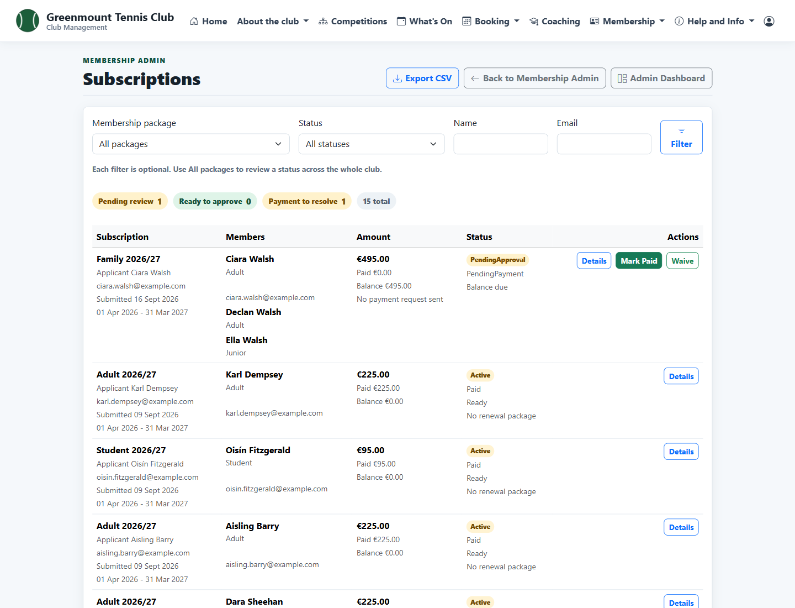Go back to Membership Admin
The width and height of the screenshot is (795, 608).
click(535, 78)
